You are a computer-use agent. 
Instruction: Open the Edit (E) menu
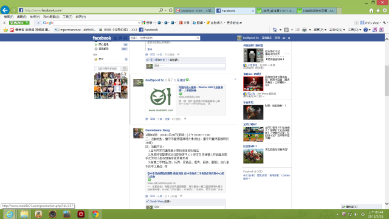click(22, 16)
